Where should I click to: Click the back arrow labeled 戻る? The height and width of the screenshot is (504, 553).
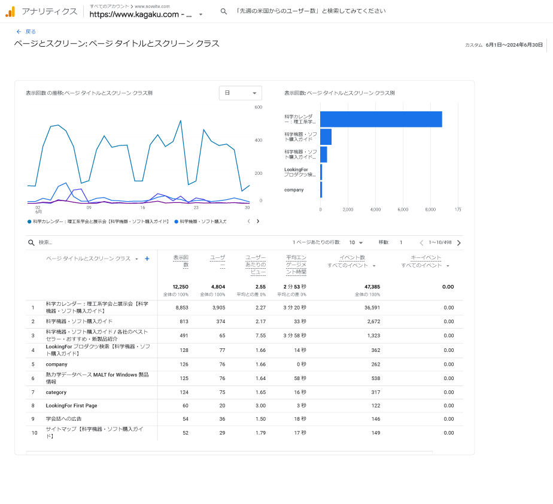tap(26, 32)
